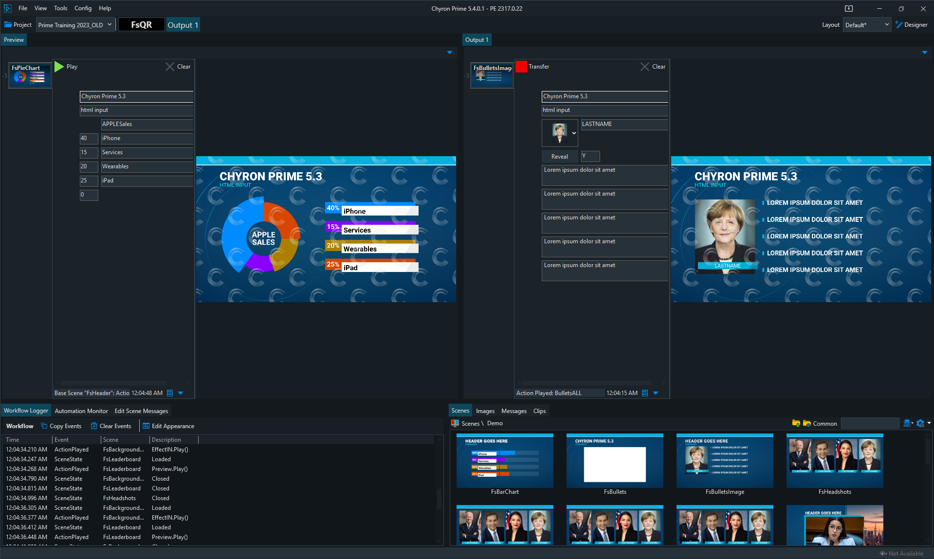Screen dimensions: 934x559
Task: Open the Output panel log list icon
Action: coord(645,393)
